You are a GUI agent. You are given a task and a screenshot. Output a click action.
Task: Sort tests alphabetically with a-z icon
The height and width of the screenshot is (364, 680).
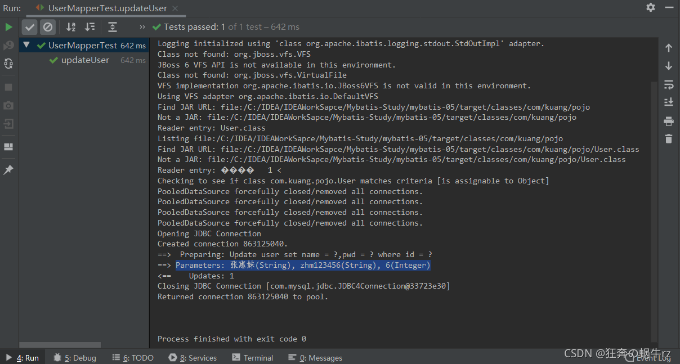pyautogui.click(x=71, y=27)
